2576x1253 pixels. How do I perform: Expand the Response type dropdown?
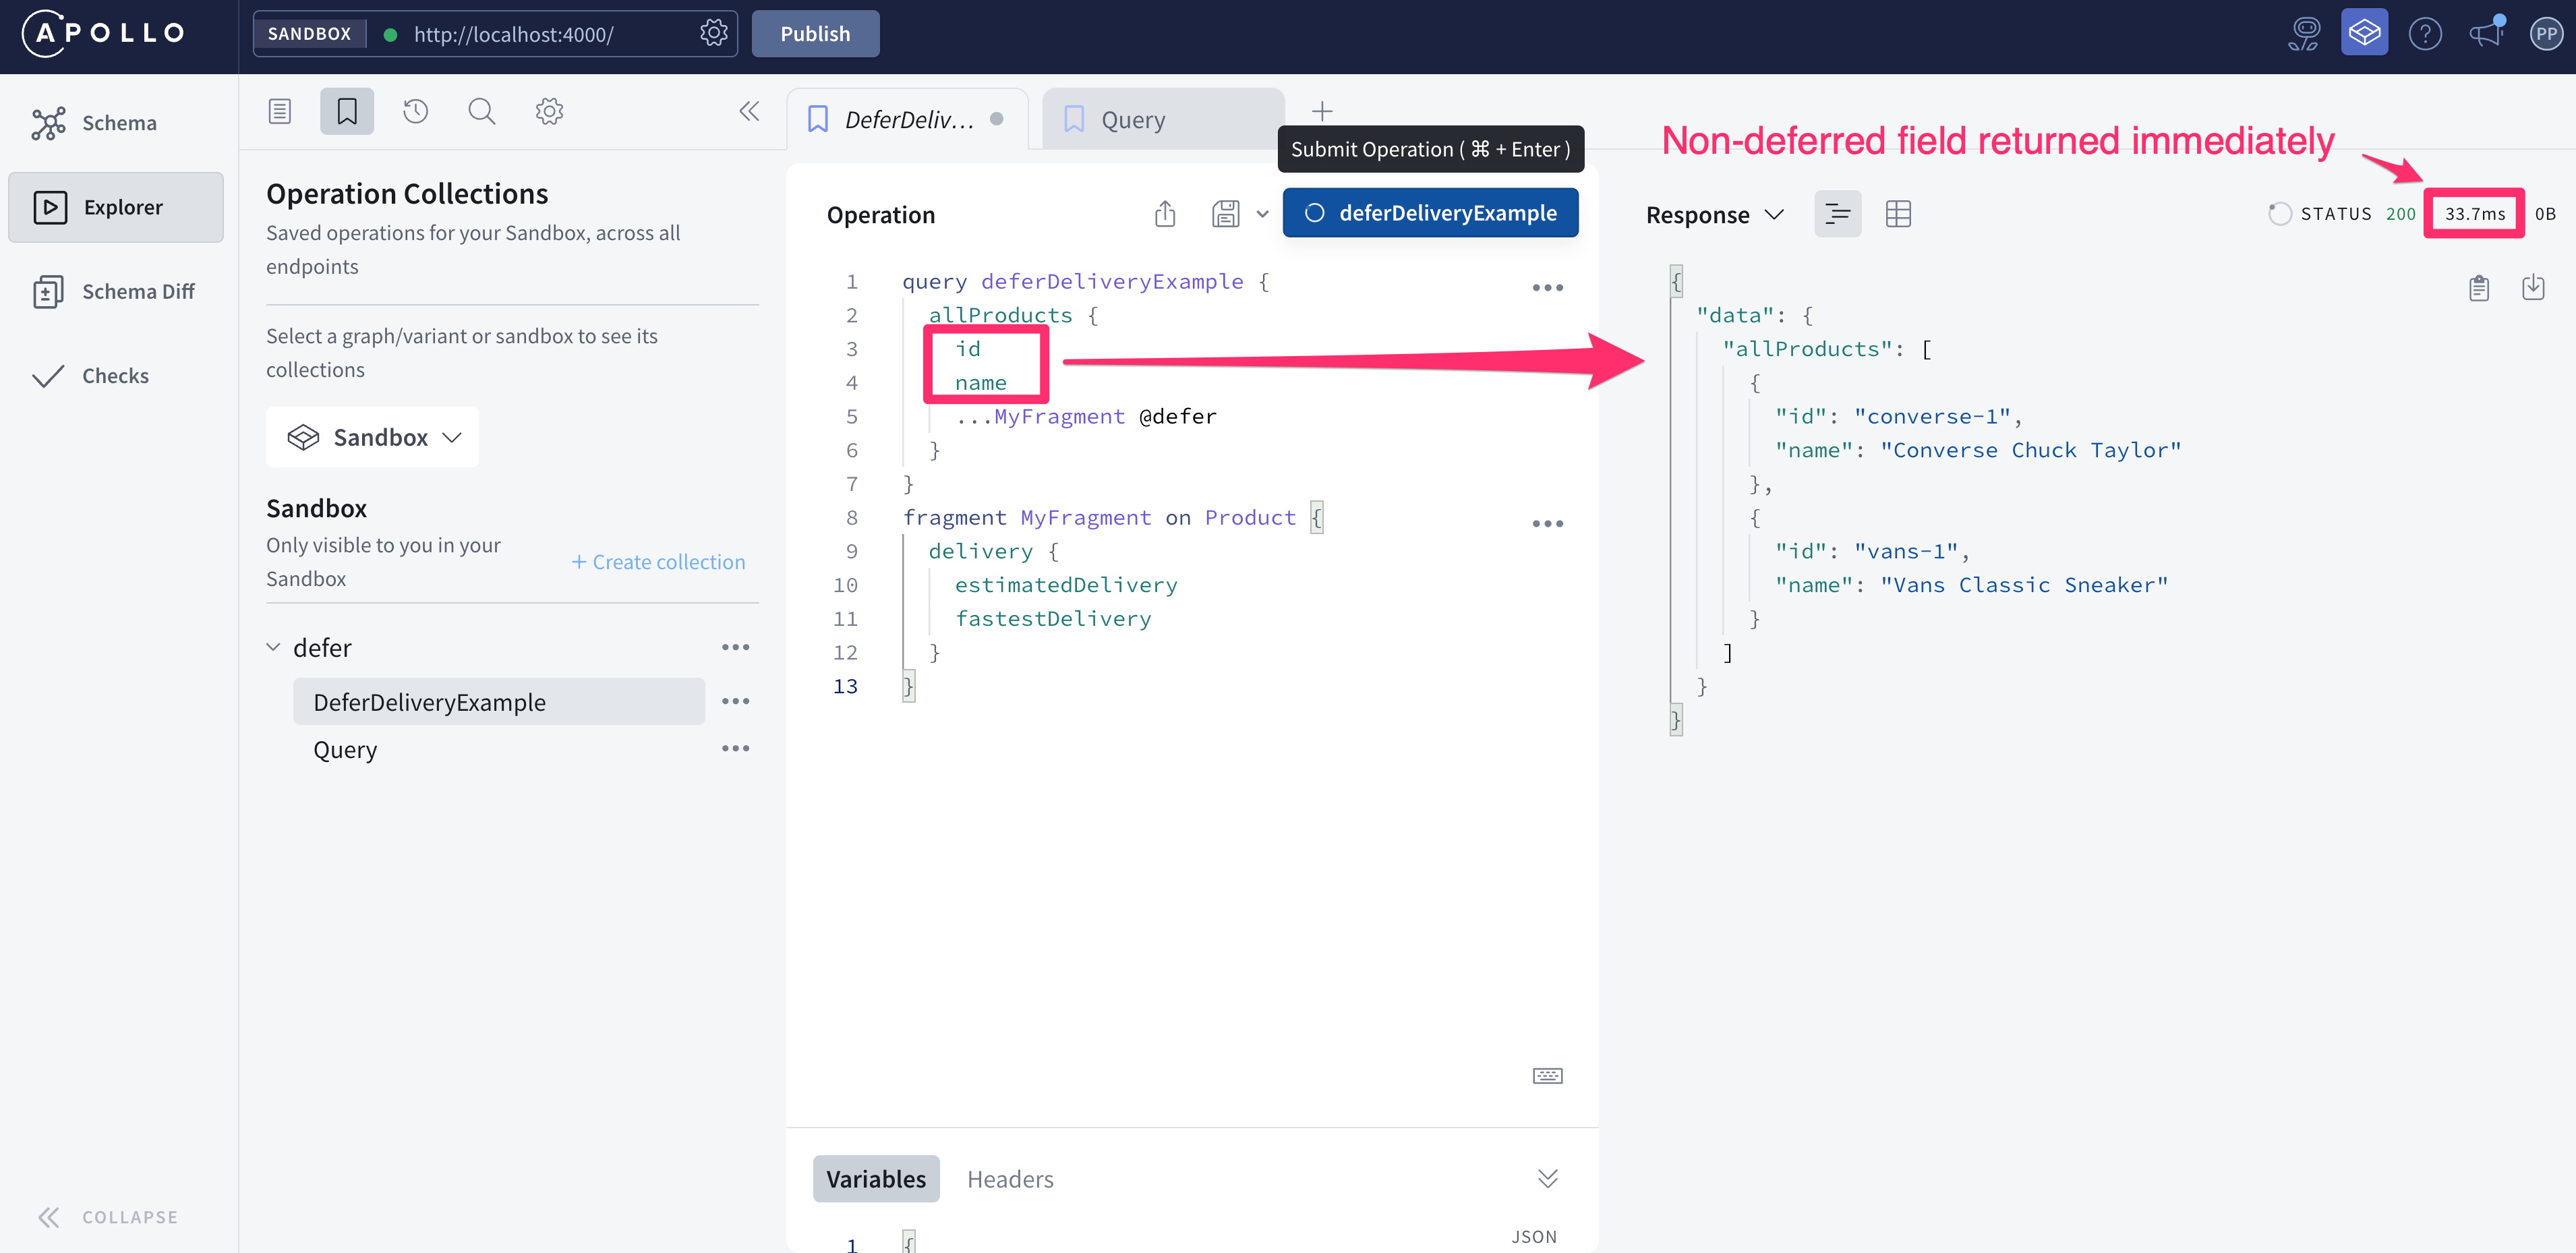click(1715, 215)
